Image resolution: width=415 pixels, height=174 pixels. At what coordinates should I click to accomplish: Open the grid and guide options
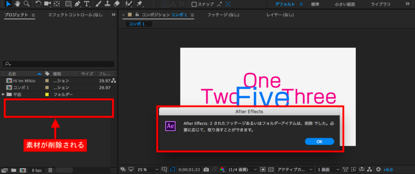coord(165,169)
